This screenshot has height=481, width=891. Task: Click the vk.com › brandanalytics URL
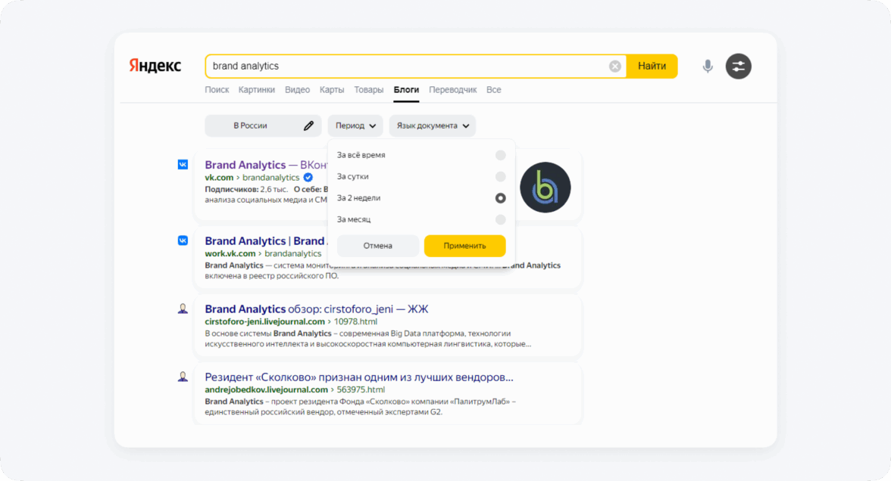tap(252, 178)
